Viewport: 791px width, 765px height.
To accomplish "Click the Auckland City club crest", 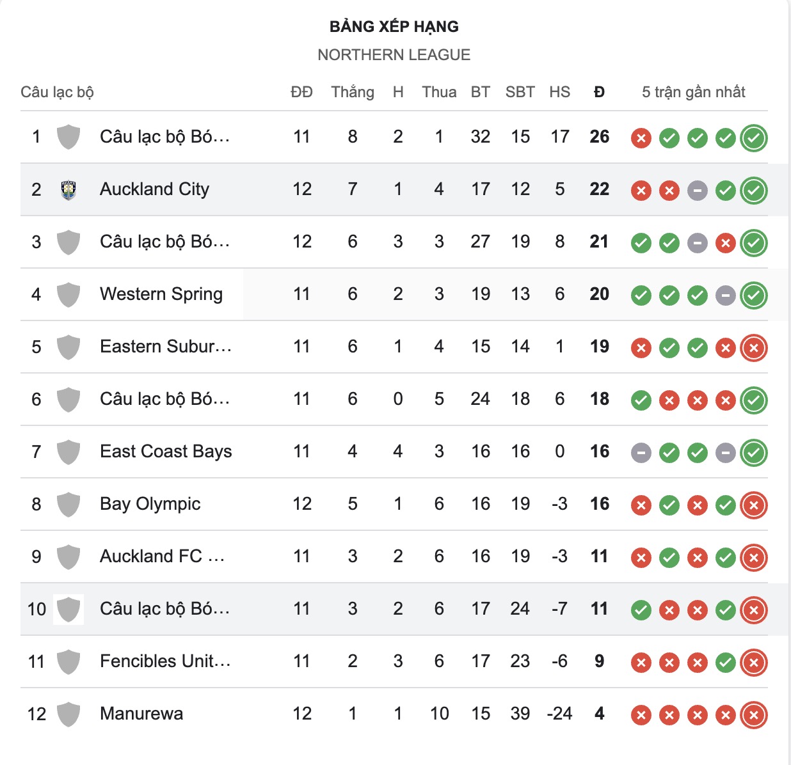I will (68, 190).
